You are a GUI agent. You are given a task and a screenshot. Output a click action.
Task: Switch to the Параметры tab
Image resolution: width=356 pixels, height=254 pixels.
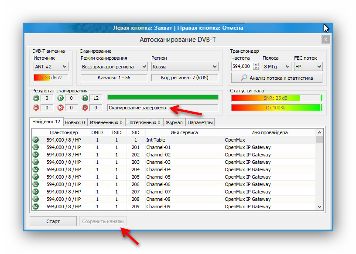(x=200, y=122)
